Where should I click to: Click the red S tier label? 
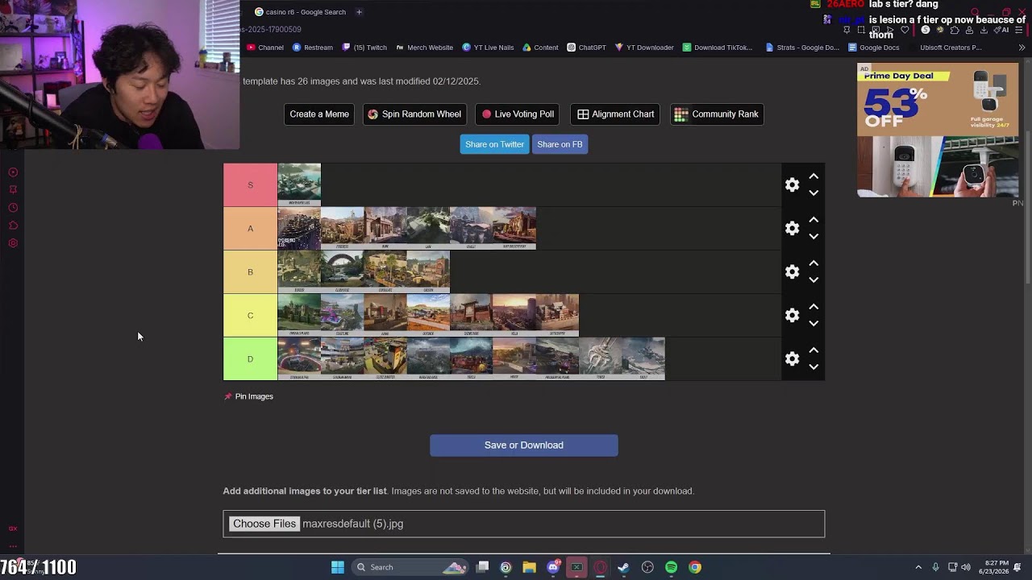click(x=250, y=185)
